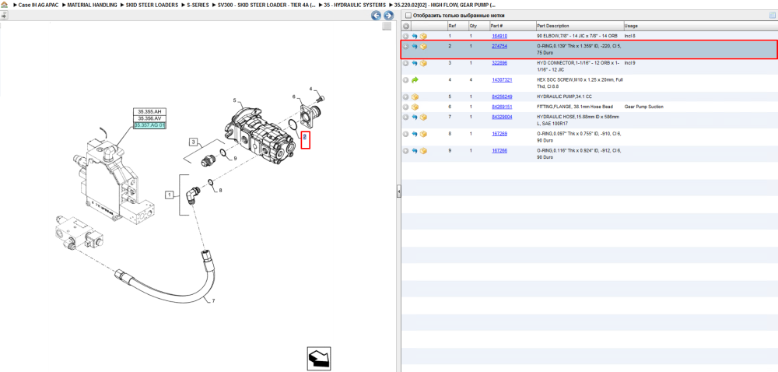Click the package box icon for HYDRAULIC PUMP row
The image size is (778, 372).
pos(415,97)
